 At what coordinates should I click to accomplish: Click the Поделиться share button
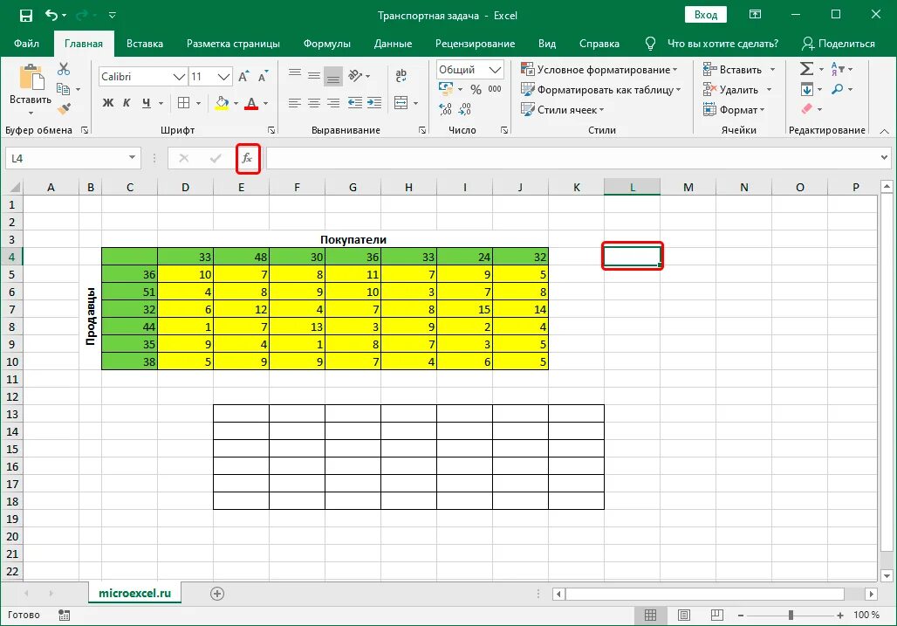pos(838,44)
